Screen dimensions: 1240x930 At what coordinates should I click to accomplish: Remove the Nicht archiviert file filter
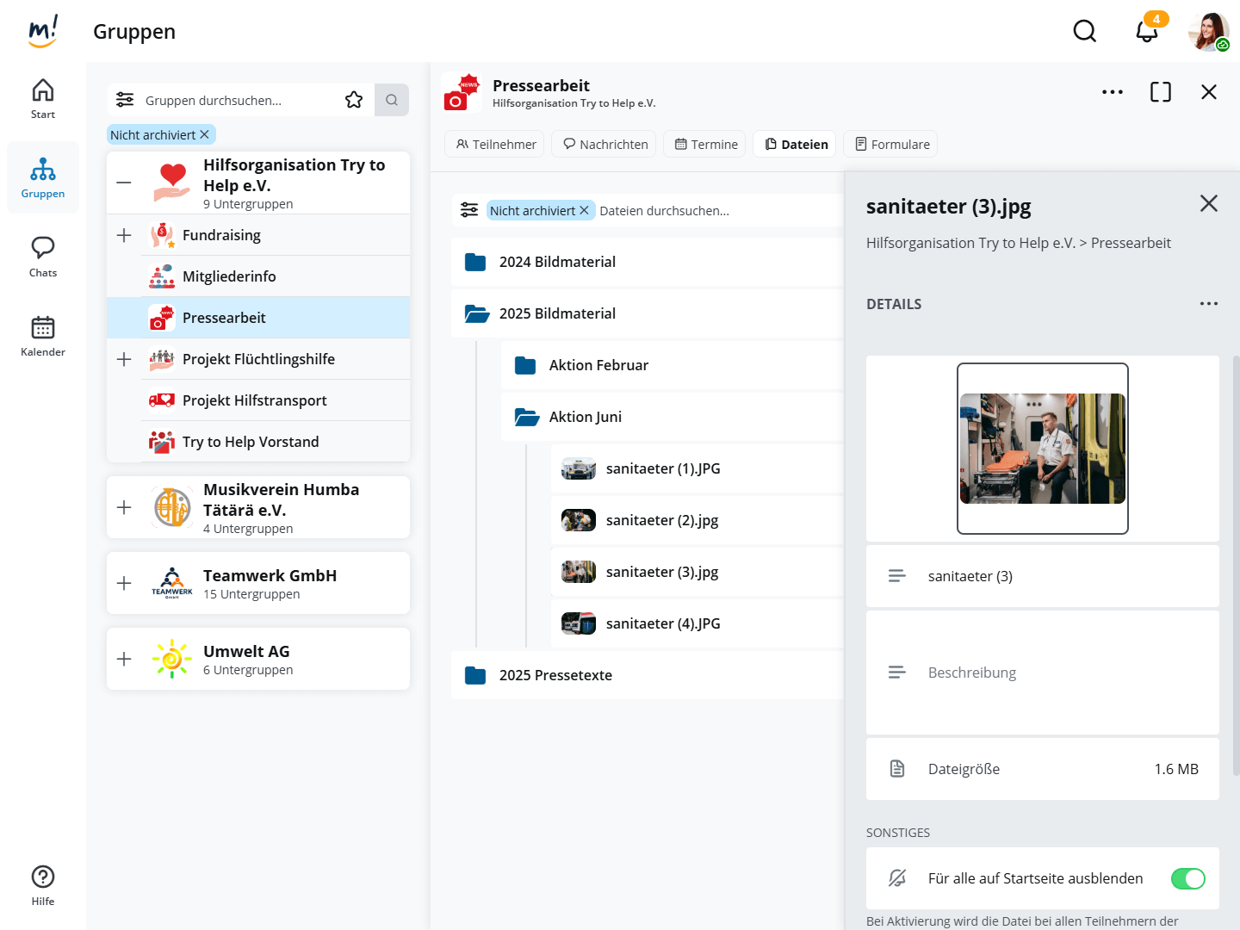click(584, 211)
